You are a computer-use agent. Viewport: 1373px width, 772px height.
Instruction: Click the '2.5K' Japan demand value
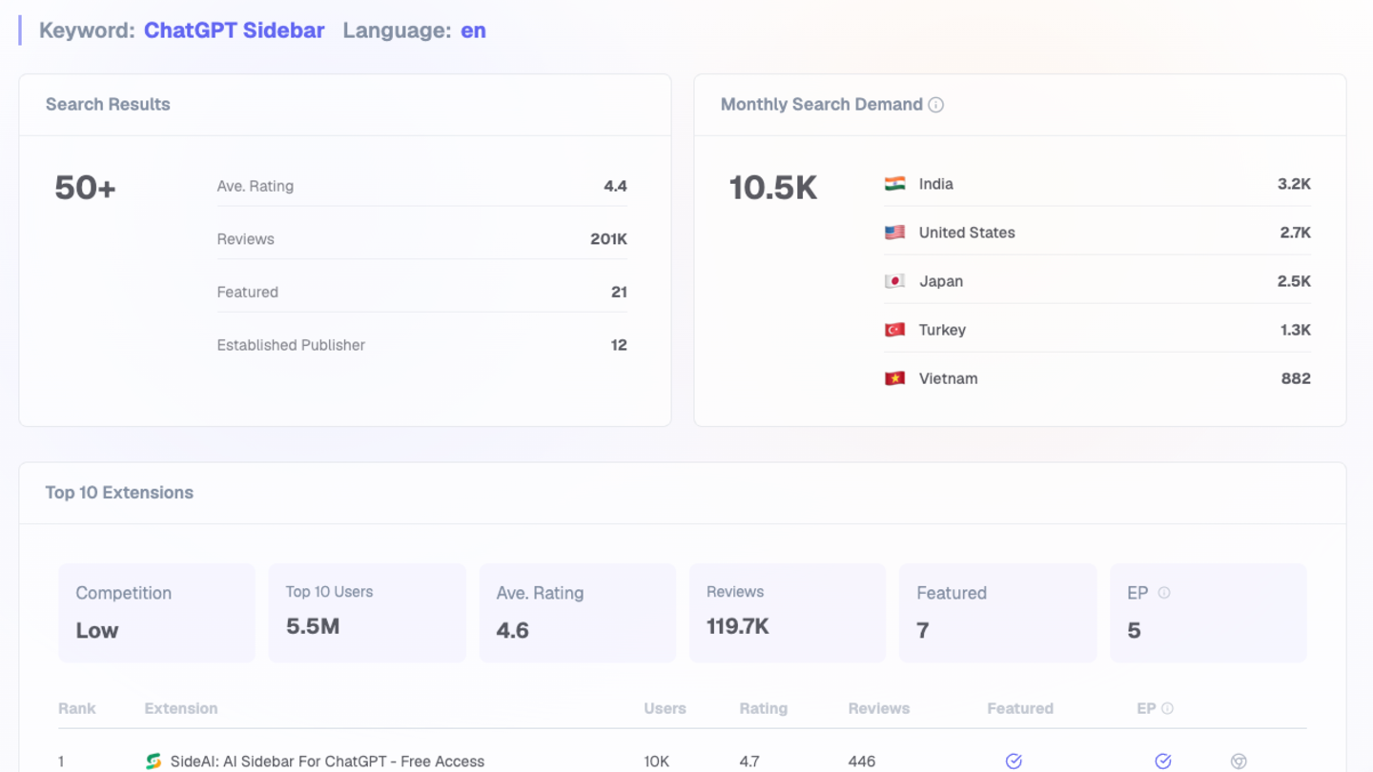(x=1295, y=281)
